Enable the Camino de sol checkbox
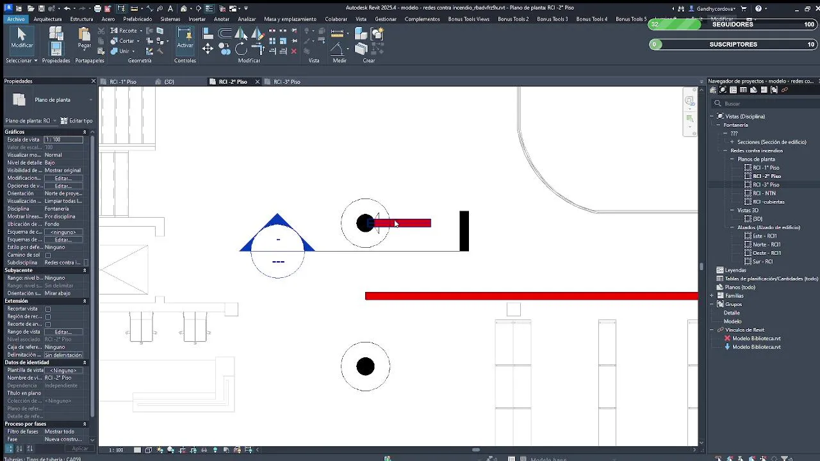 click(x=48, y=255)
